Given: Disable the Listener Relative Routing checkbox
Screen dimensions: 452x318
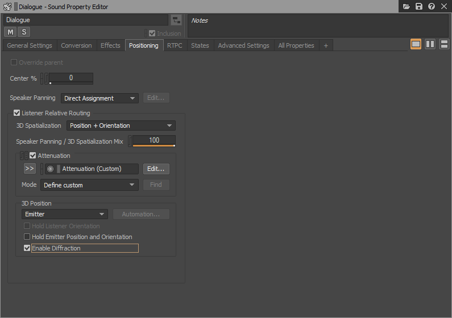Looking at the screenshot, I should [17, 113].
